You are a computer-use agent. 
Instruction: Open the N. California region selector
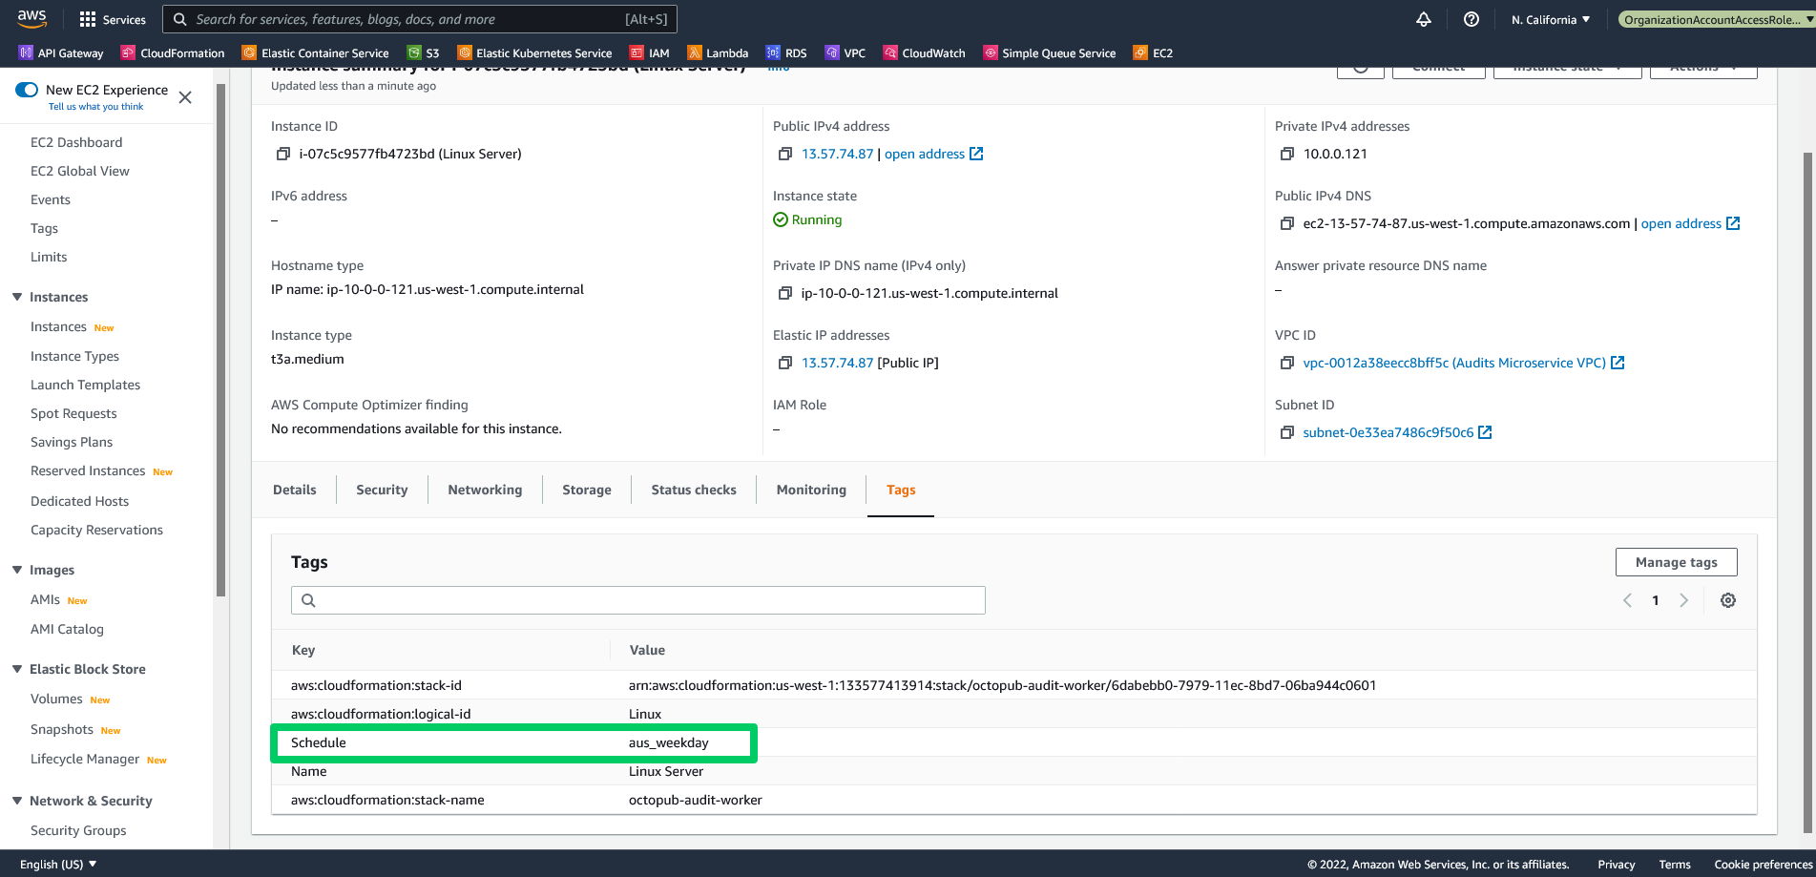[x=1549, y=19]
